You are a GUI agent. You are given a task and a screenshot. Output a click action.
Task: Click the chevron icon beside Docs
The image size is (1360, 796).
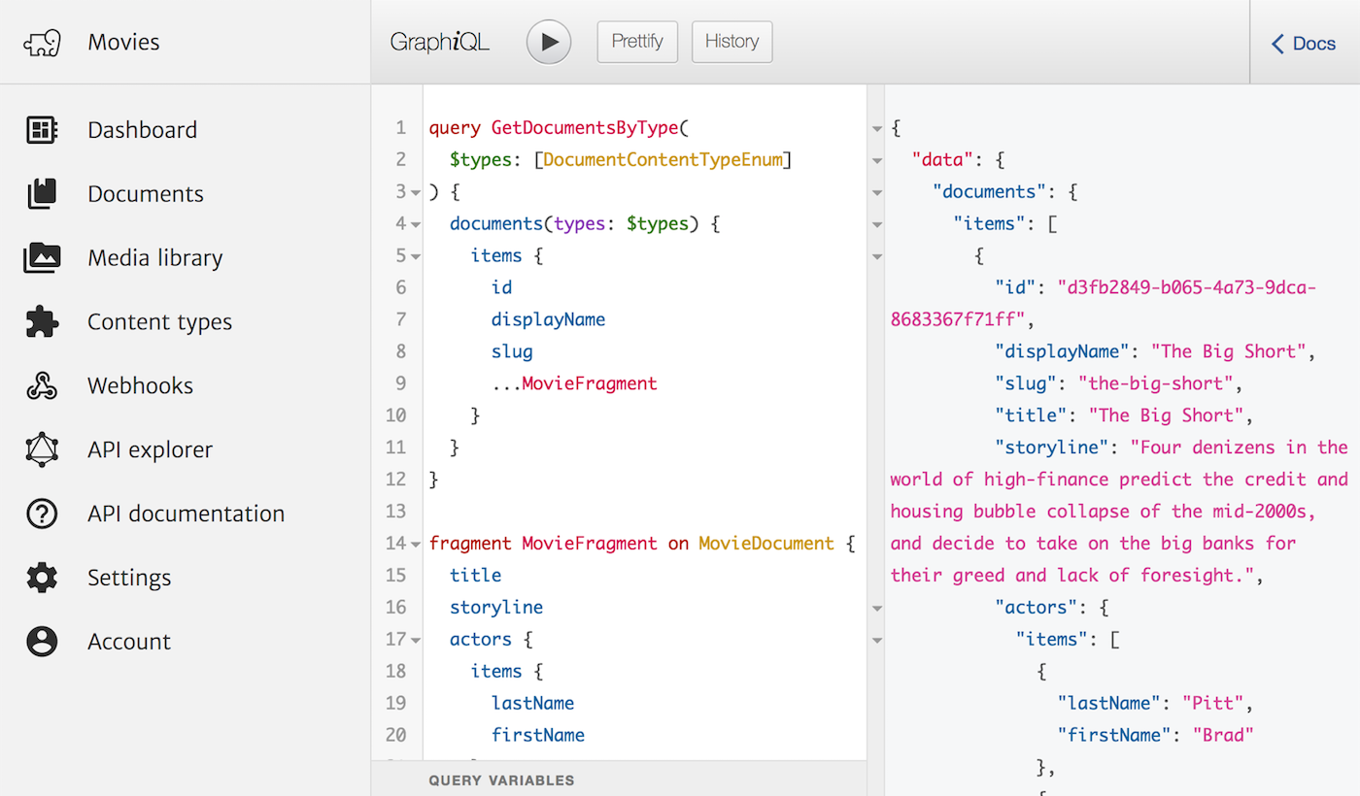point(1277,43)
